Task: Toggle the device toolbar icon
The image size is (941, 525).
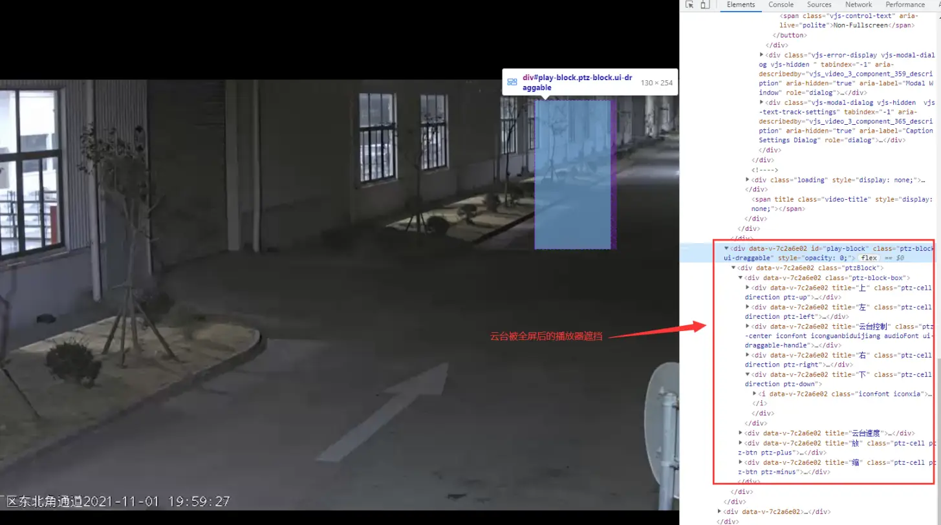Action: click(x=705, y=5)
